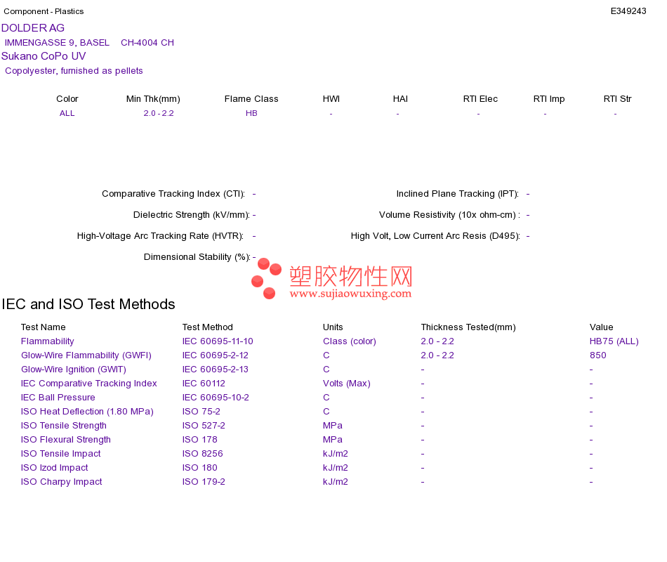Click IEC Comparative Tracking Index link

[x=89, y=383]
